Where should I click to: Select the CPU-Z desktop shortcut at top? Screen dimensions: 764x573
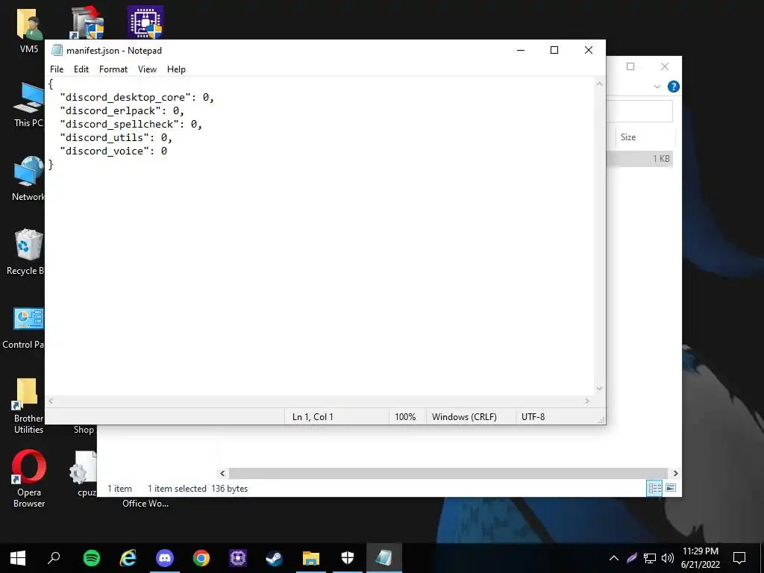[x=145, y=22]
